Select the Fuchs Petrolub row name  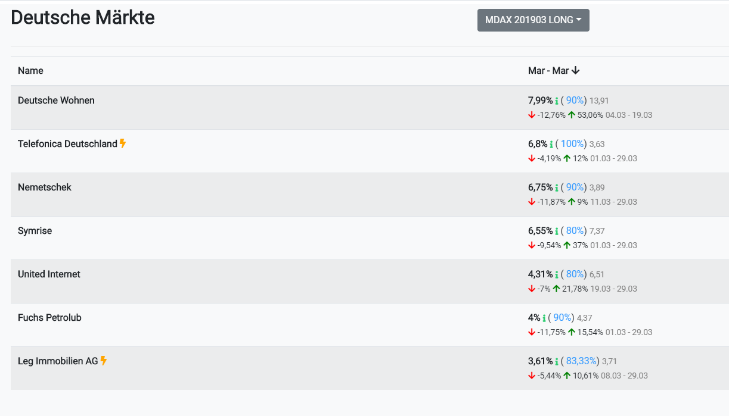49,318
